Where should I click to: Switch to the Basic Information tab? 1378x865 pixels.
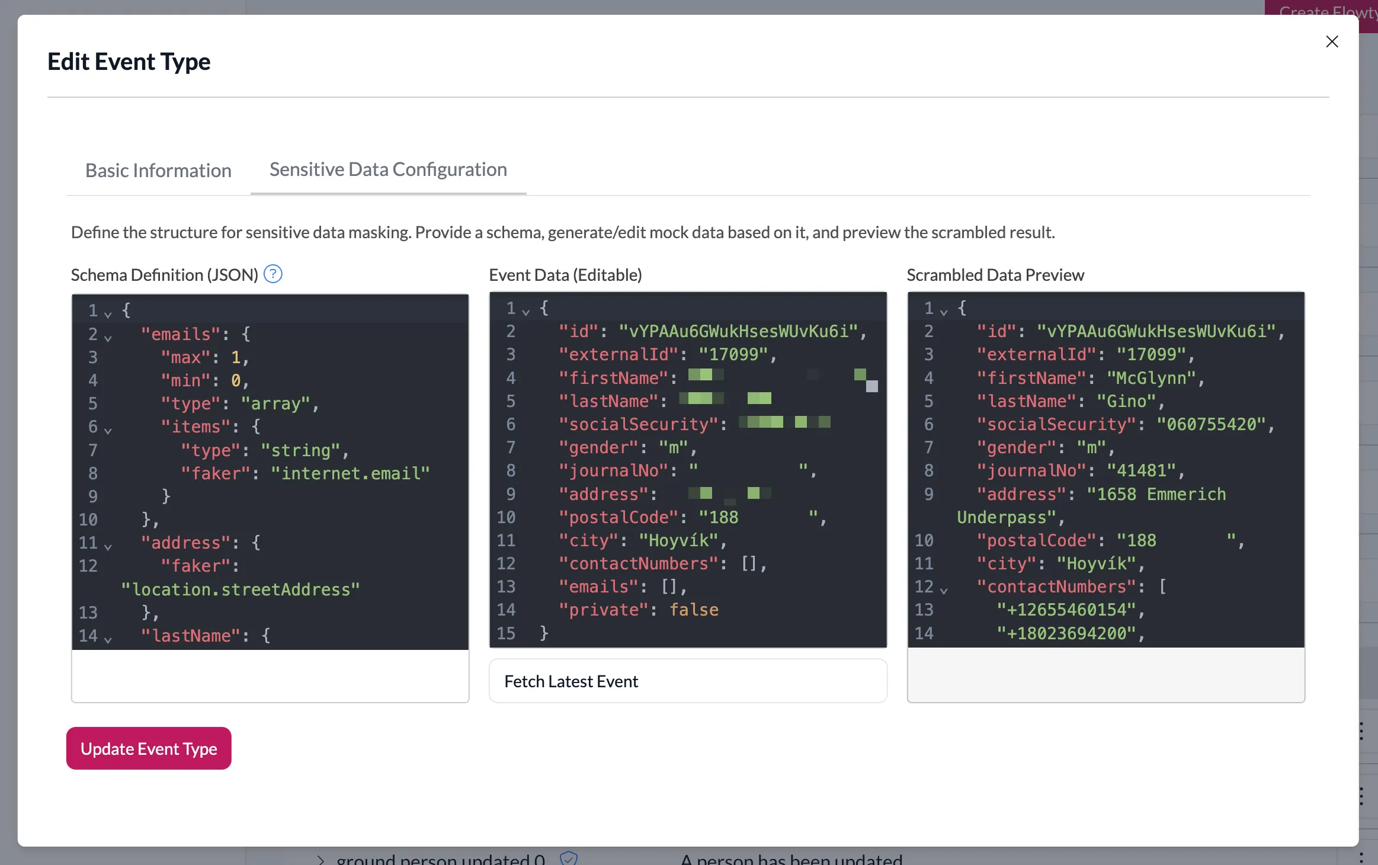click(x=158, y=171)
